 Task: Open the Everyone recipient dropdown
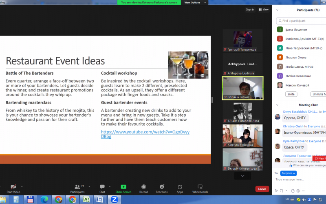click(289, 173)
